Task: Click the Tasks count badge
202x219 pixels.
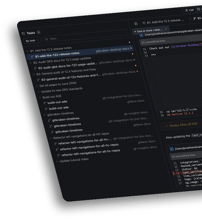Action: (38, 32)
